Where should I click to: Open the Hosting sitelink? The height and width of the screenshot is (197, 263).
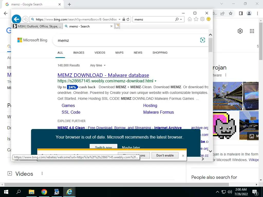tap(150, 105)
